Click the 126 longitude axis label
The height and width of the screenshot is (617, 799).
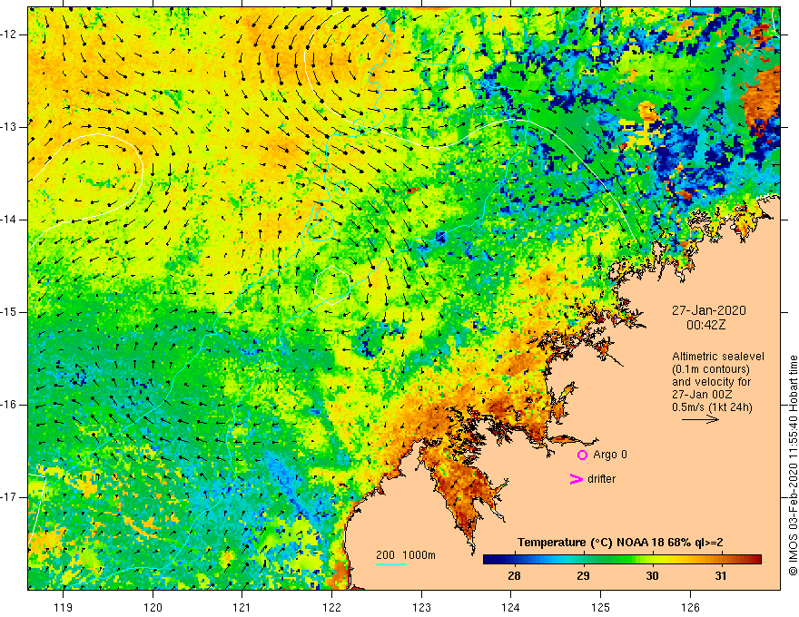[x=690, y=607]
